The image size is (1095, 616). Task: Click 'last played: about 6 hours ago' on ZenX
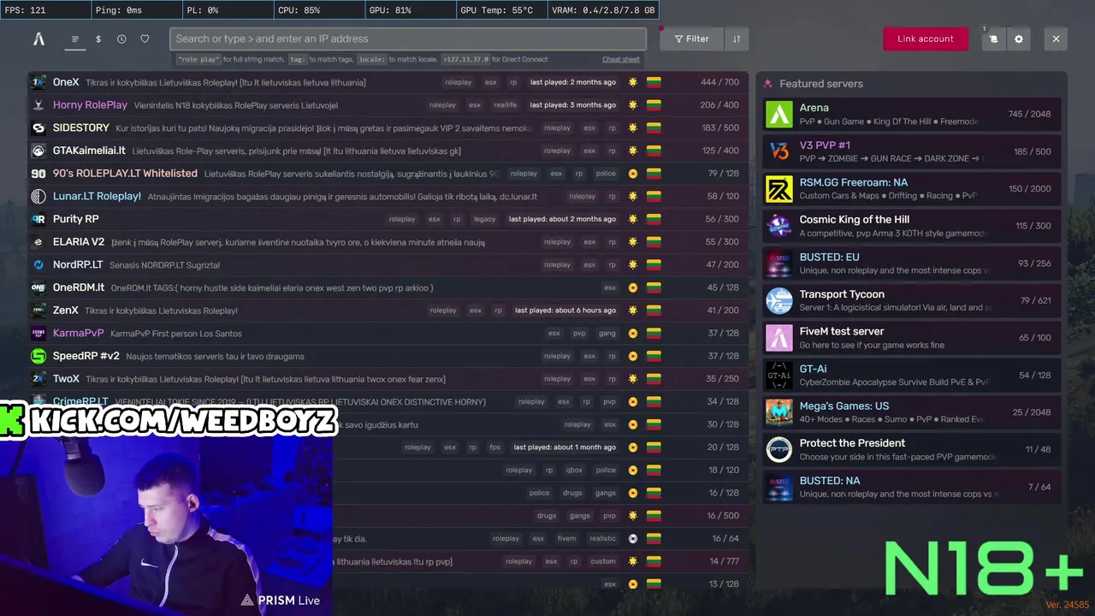[565, 311]
